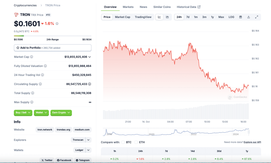Screen dimensions: 271x163
Task: Click the TRON logo icon
Action: pos(16,15)
